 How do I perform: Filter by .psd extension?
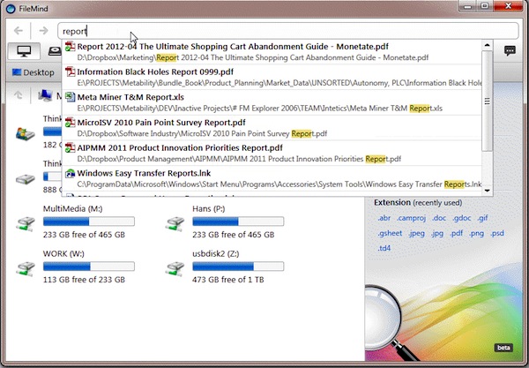pos(497,233)
